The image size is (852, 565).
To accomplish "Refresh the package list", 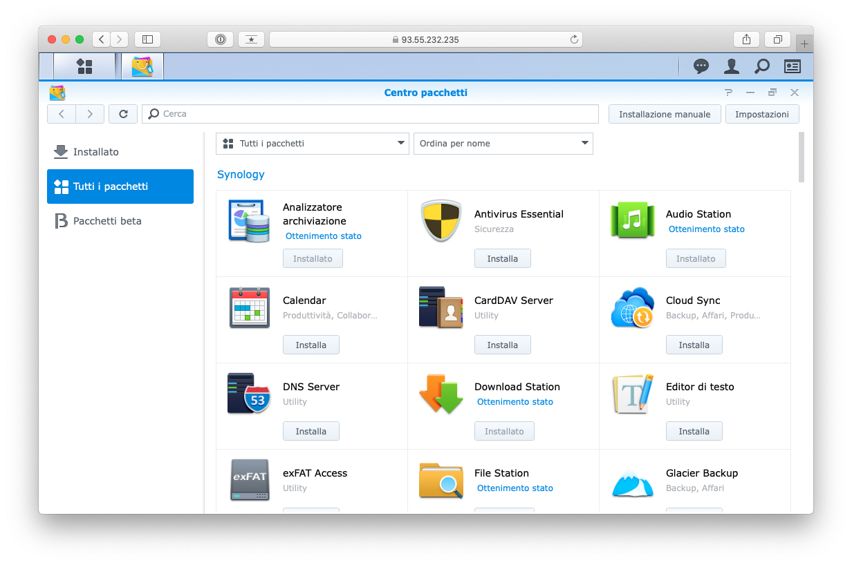I will (123, 114).
